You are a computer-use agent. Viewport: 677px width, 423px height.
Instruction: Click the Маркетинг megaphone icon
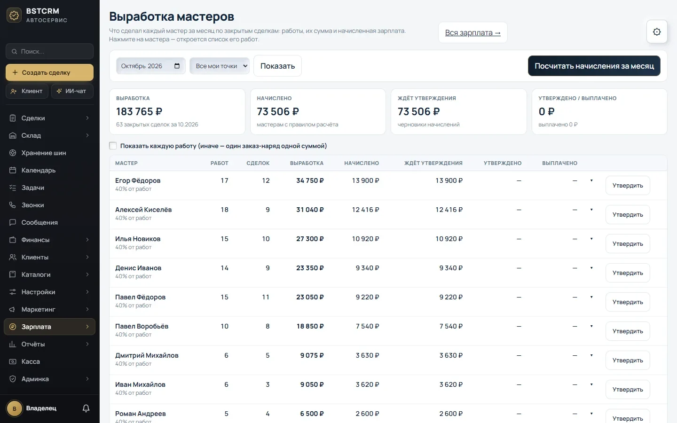tap(13, 309)
